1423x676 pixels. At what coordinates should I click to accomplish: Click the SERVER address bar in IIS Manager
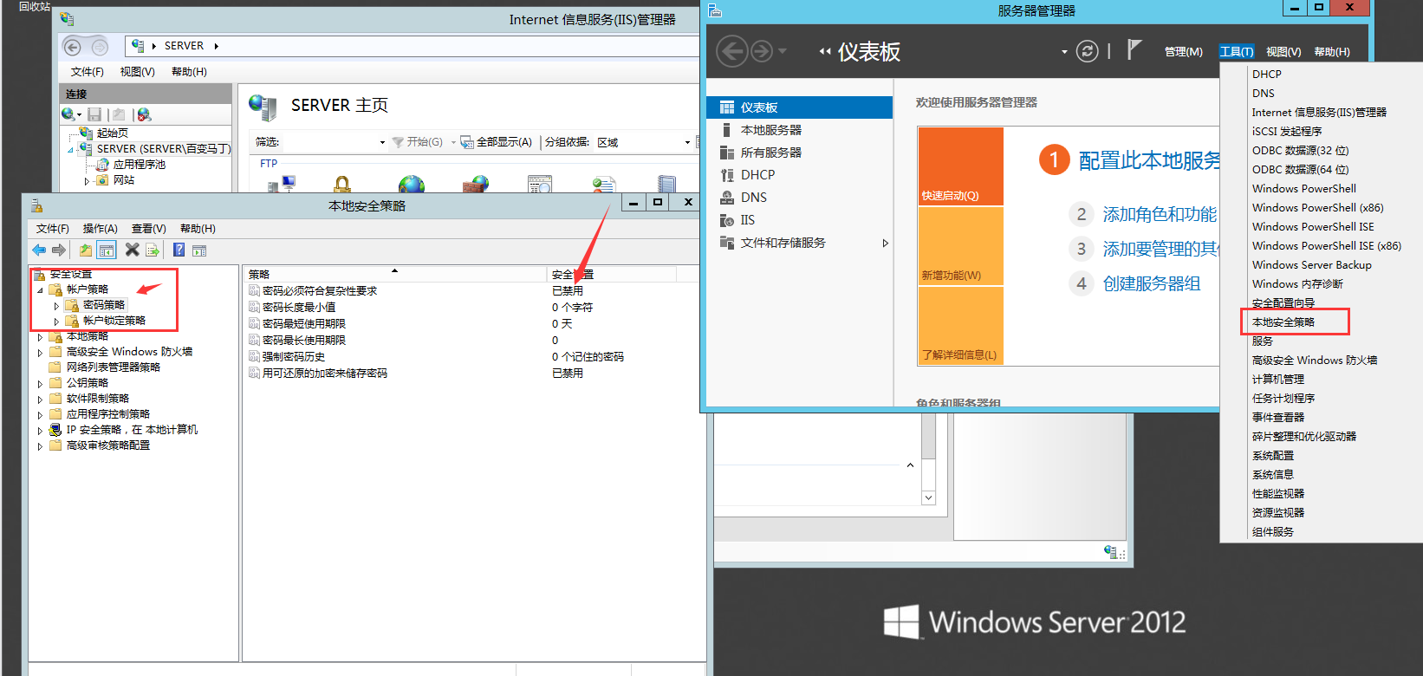click(x=412, y=46)
